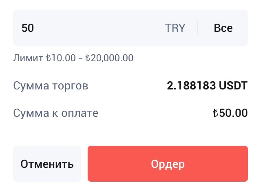Click the typed value 50 in input
The width and height of the screenshot is (261, 194).
[28, 28]
